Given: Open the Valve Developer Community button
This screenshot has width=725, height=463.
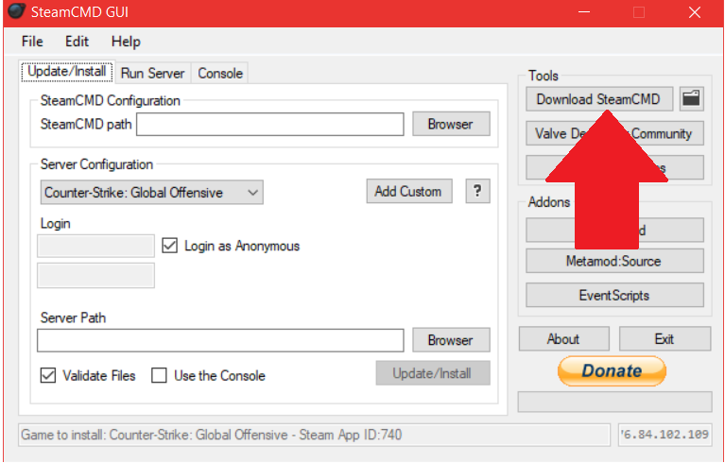Looking at the screenshot, I should coord(614,133).
